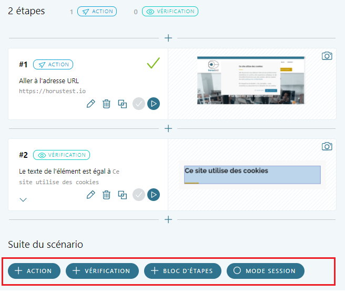Toggle the grey checkmark circle on step #1
The image size is (345, 292).
click(x=138, y=104)
